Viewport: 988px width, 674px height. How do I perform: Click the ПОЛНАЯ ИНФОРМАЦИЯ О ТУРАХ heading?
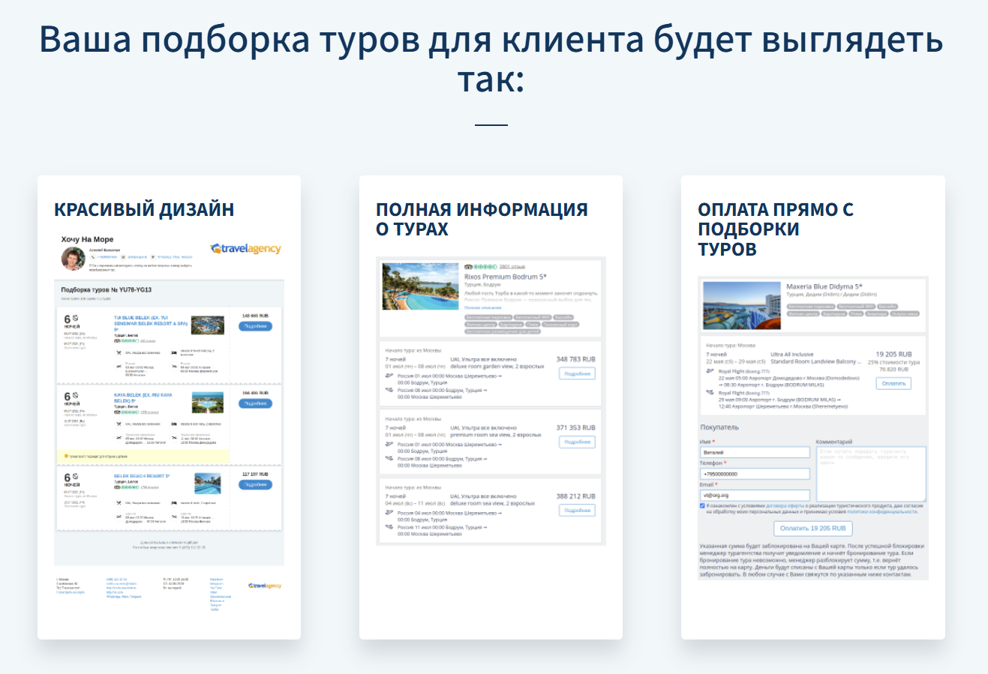(482, 219)
